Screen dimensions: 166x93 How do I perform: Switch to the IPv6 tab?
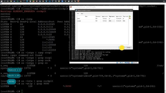82,14
